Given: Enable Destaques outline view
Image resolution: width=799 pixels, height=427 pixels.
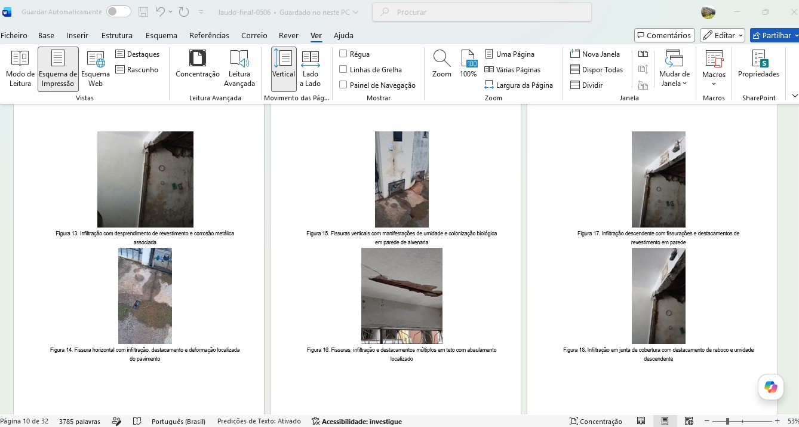Looking at the screenshot, I should click(137, 54).
